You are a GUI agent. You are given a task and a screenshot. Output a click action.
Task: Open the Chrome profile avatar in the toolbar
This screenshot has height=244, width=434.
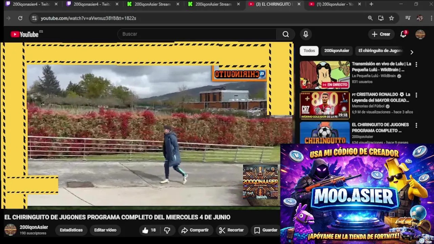pos(420,18)
